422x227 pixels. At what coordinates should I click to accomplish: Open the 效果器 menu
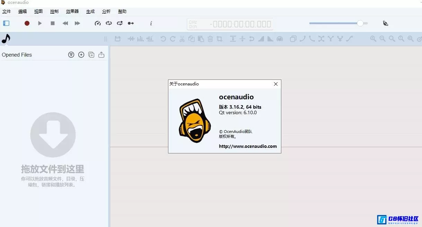pyautogui.click(x=72, y=11)
